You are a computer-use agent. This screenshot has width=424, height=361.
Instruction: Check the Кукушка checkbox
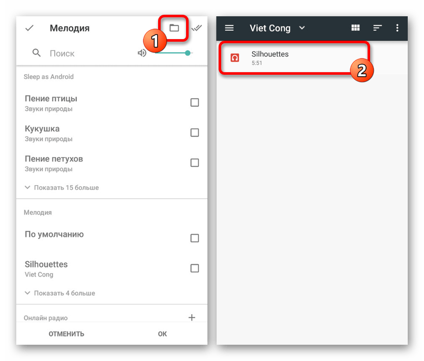coord(195,133)
